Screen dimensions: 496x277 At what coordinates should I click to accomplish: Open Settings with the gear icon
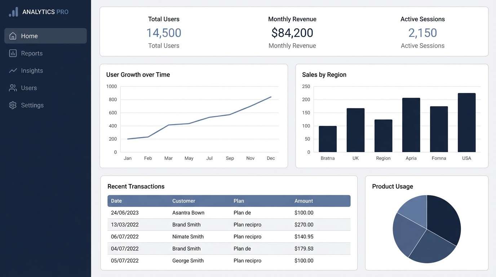click(13, 105)
